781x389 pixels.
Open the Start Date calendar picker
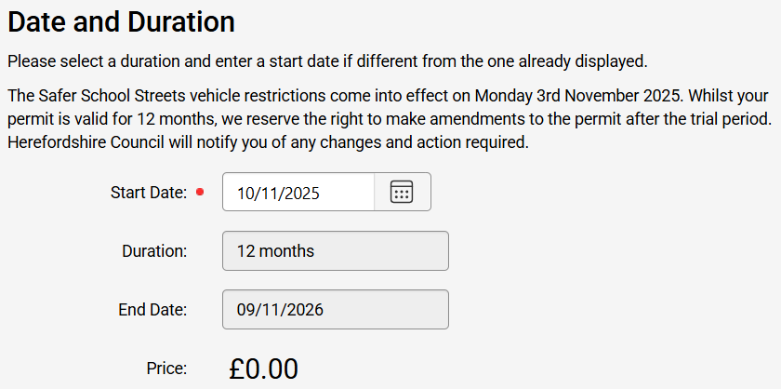pos(402,193)
